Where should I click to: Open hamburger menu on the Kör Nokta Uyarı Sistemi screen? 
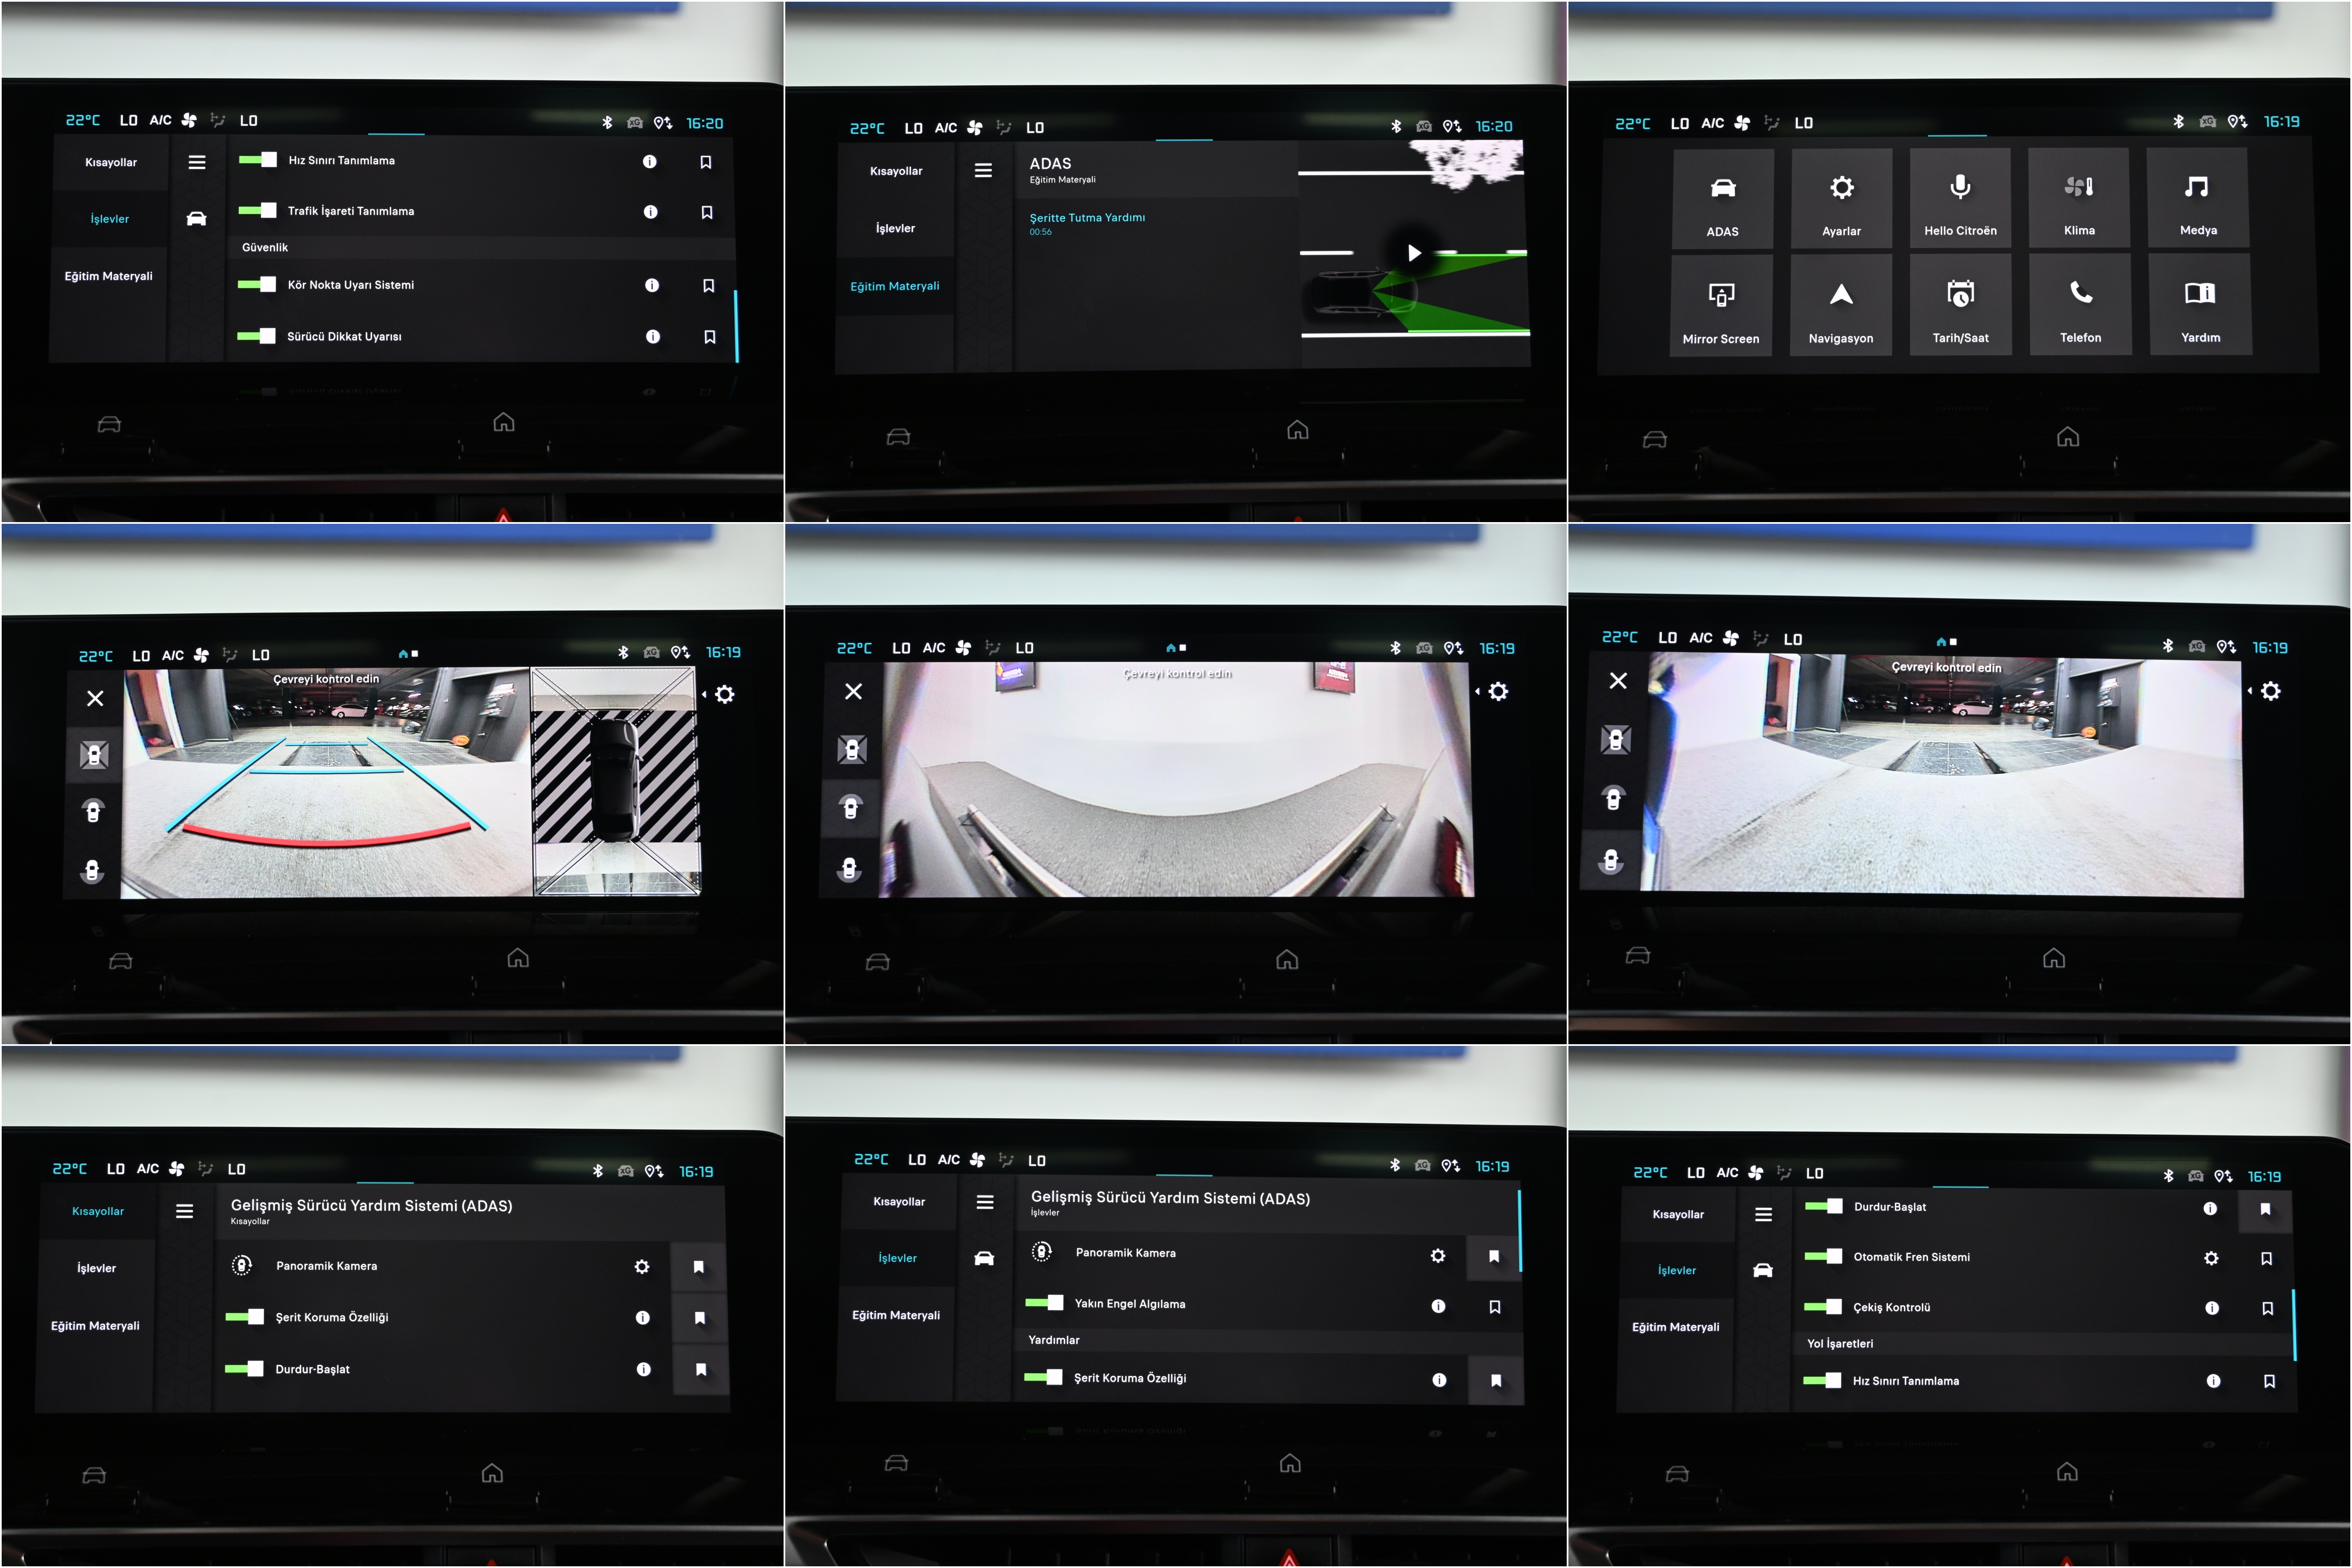click(197, 162)
